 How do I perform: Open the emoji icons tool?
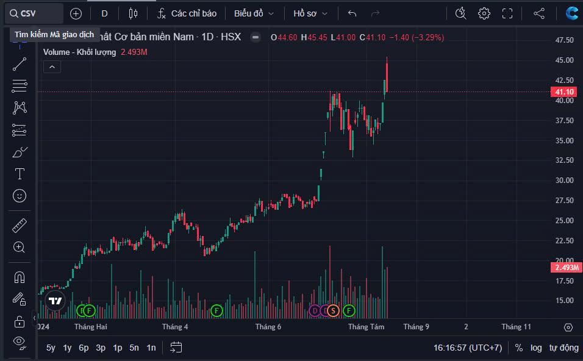tap(20, 196)
